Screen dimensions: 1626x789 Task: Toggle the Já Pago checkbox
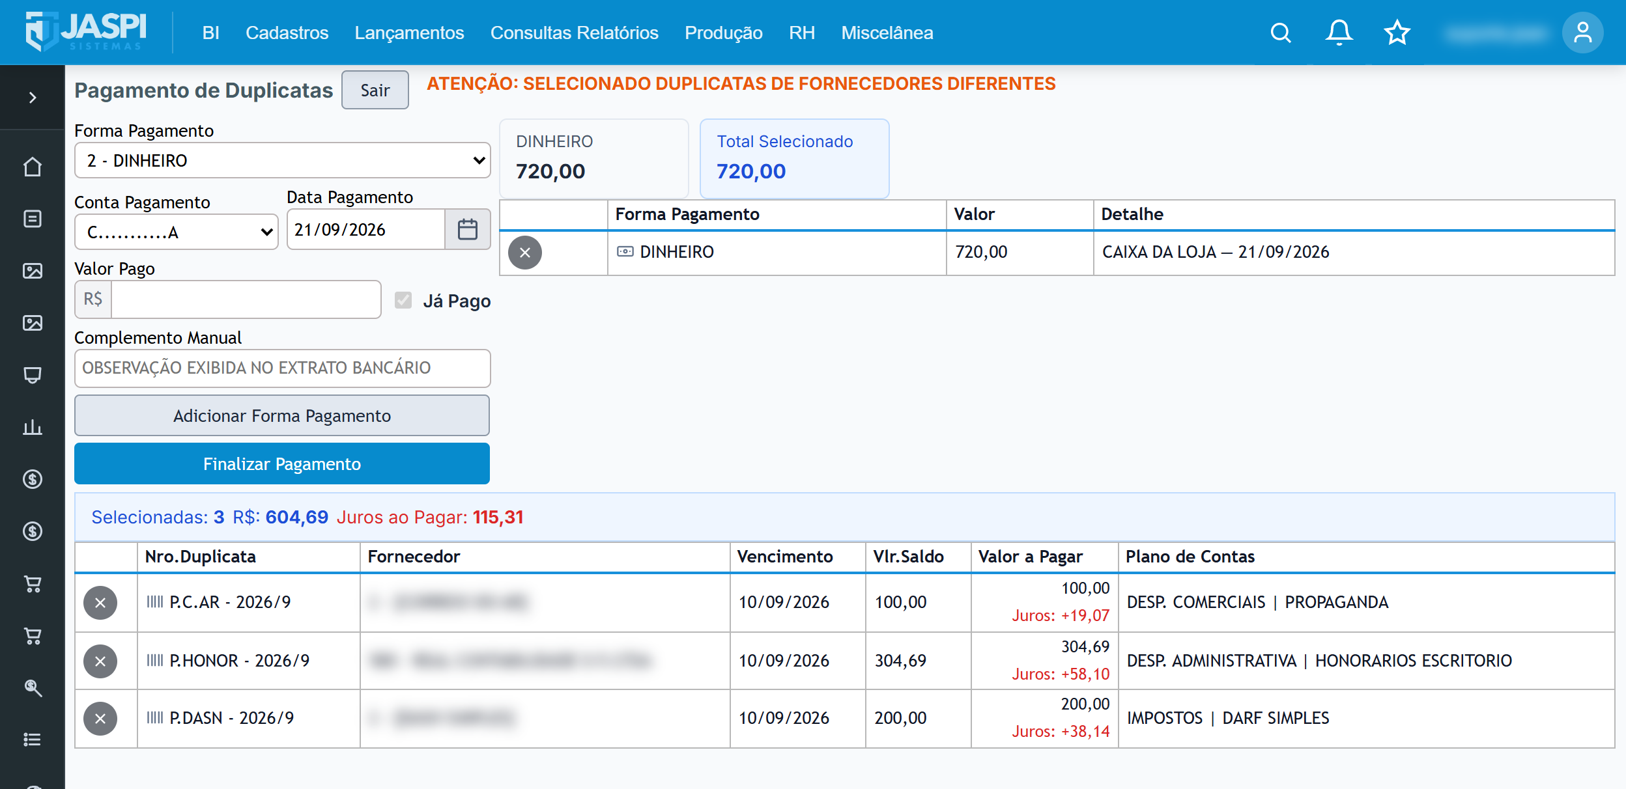(x=403, y=300)
